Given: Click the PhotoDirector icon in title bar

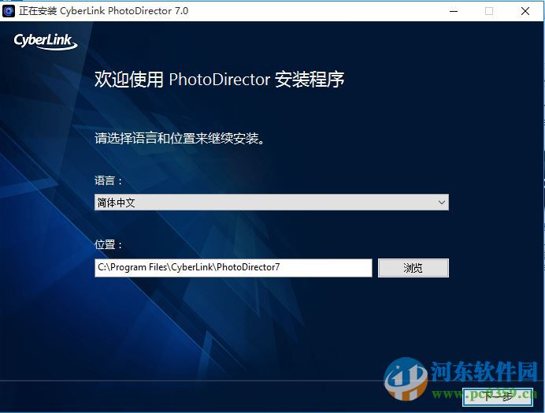Looking at the screenshot, I should [x=9, y=11].
